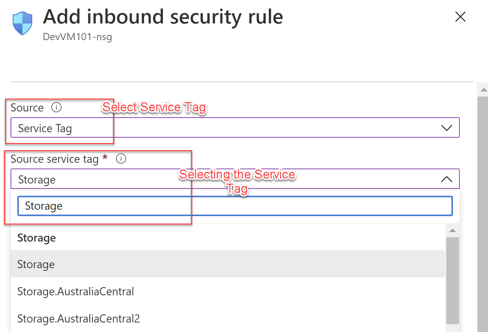Viewport: 488px width, 332px height.
Task: Click the network security group shield icon
Action: coord(22,23)
